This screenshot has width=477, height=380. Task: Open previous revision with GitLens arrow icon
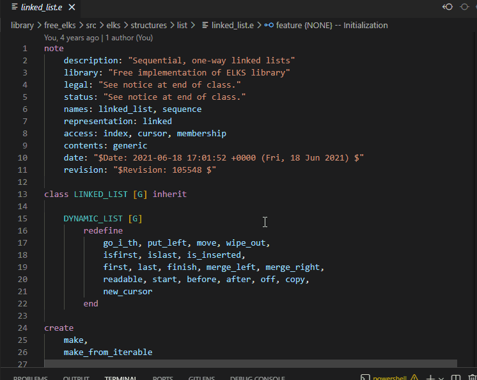point(448,7)
